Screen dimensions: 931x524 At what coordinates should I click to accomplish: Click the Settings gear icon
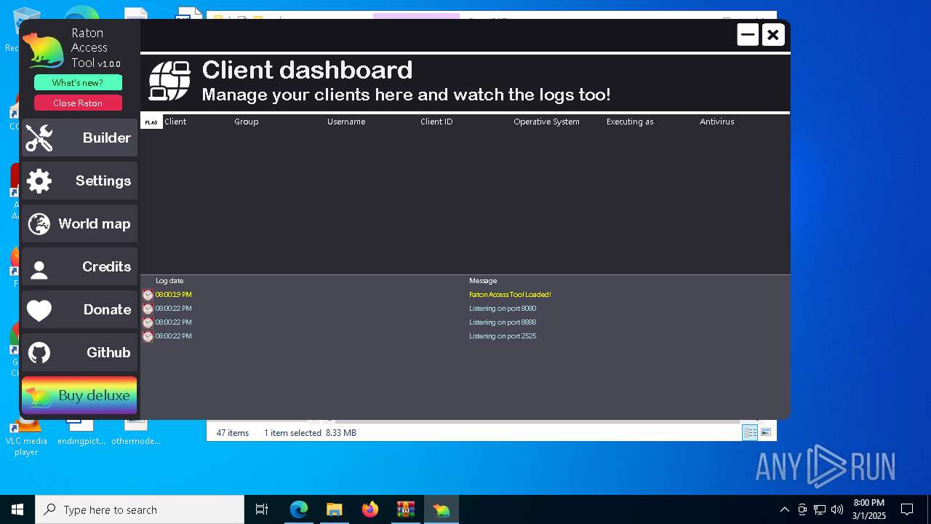(39, 180)
